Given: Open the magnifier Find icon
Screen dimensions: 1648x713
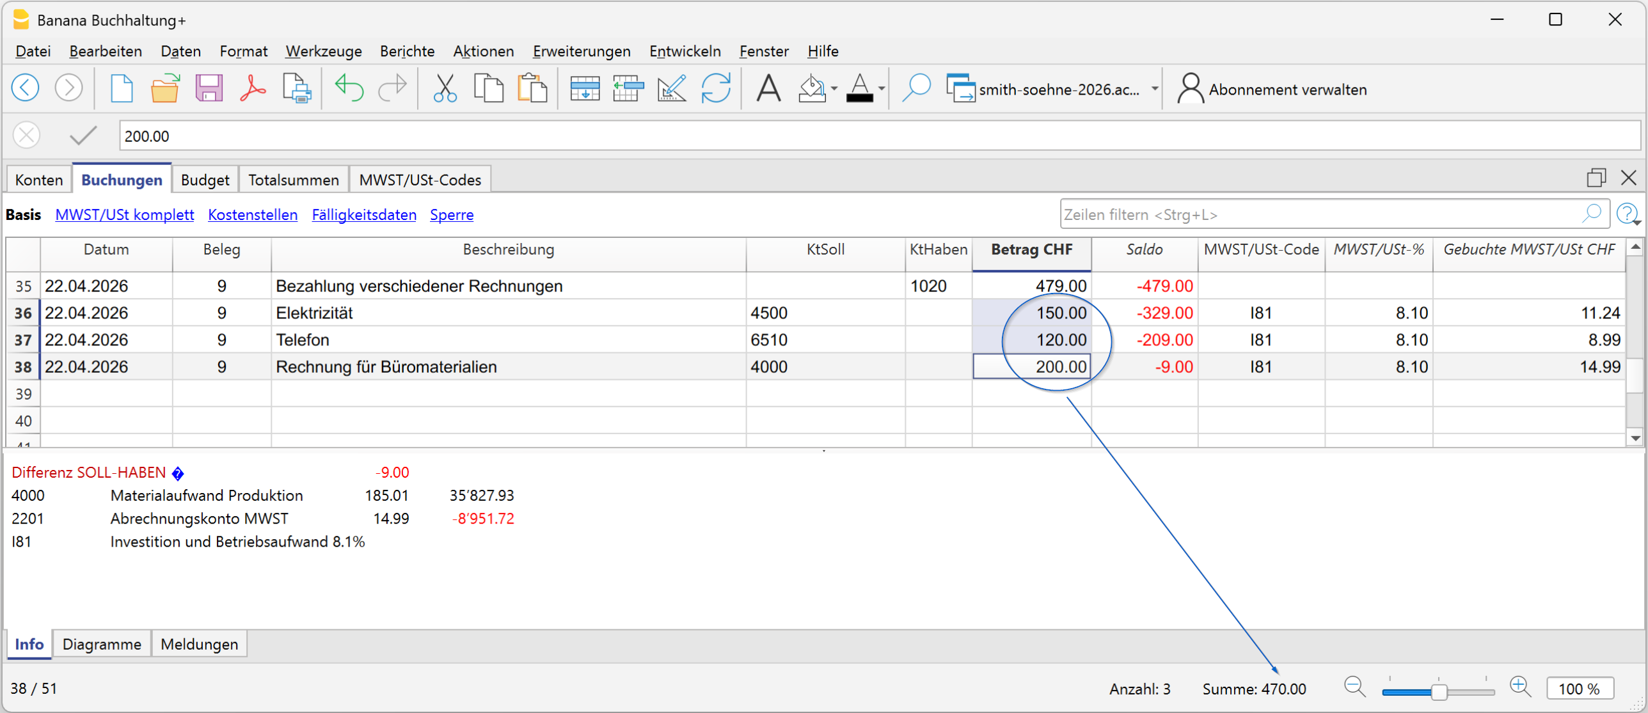Looking at the screenshot, I should pos(915,89).
